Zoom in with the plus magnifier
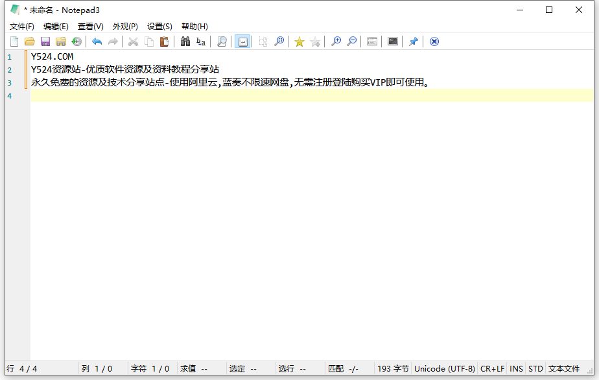The width and height of the screenshot is (599, 380). click(336, 42)
